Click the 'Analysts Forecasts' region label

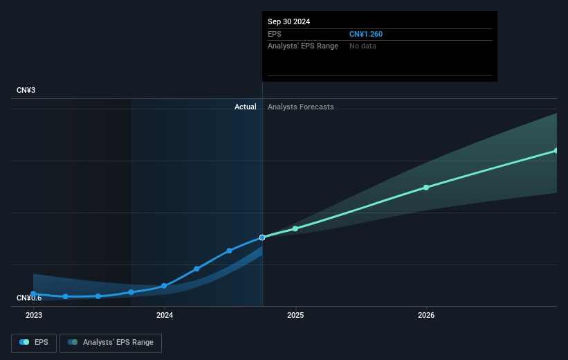point(301,107)
